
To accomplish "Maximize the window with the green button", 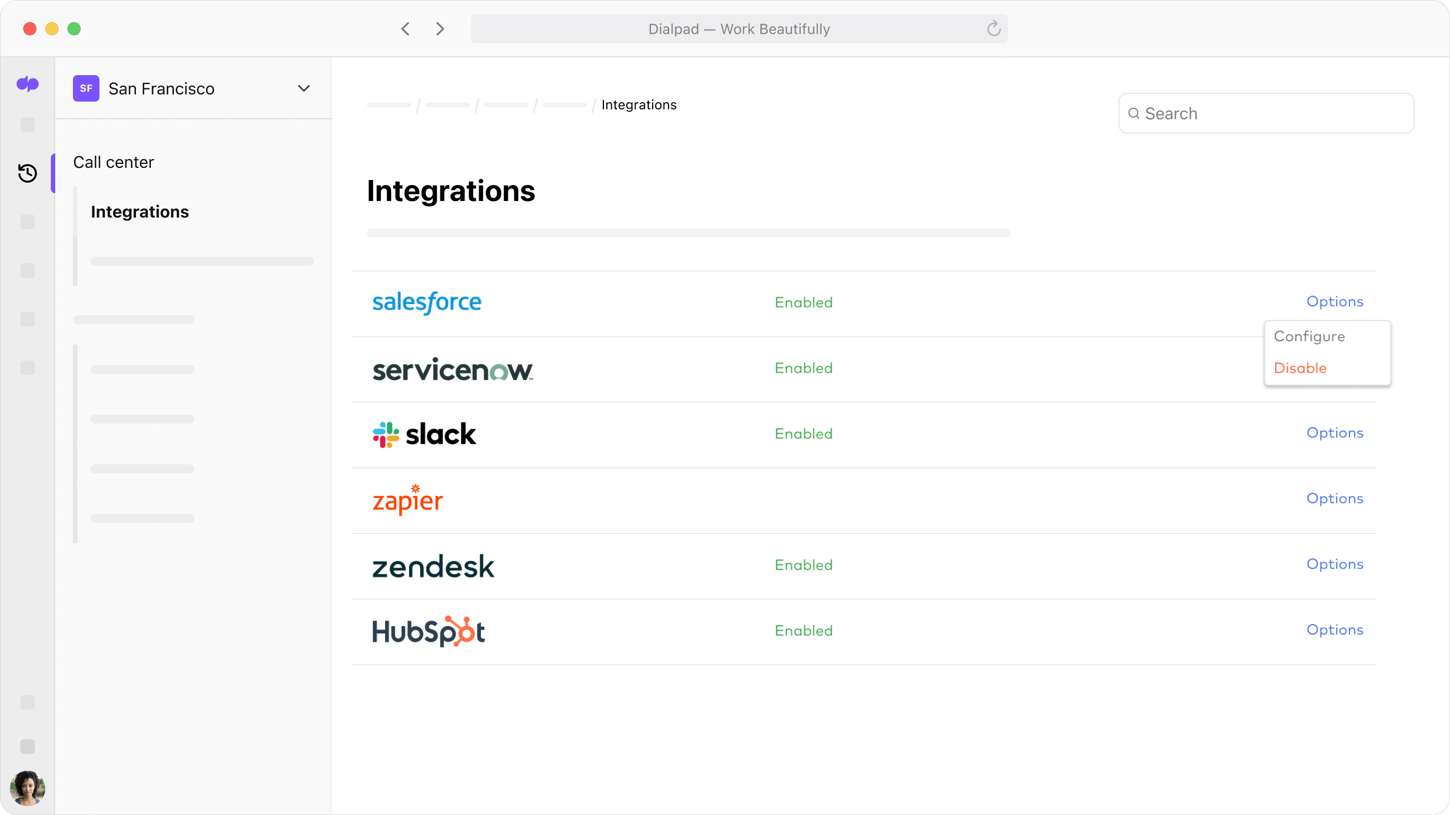I will (x=74, y=29).
